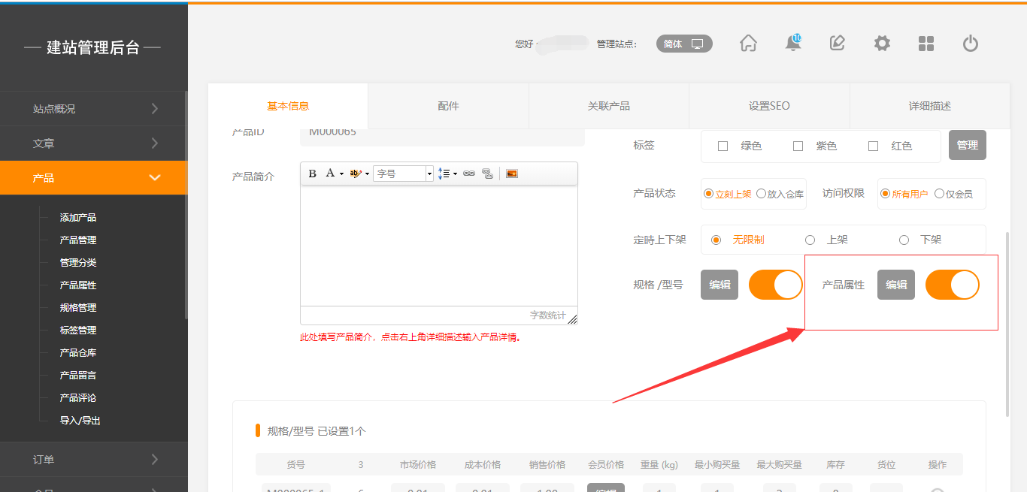Click the insert image icon in editor
The height and width of the screenshot is (492, 1027).
coord(512,174)
